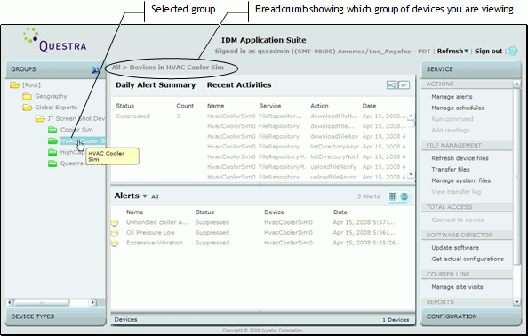Click Service panel scroll down arrow
Viewport: 528px width, 336px height.
[x=516, y=302]
